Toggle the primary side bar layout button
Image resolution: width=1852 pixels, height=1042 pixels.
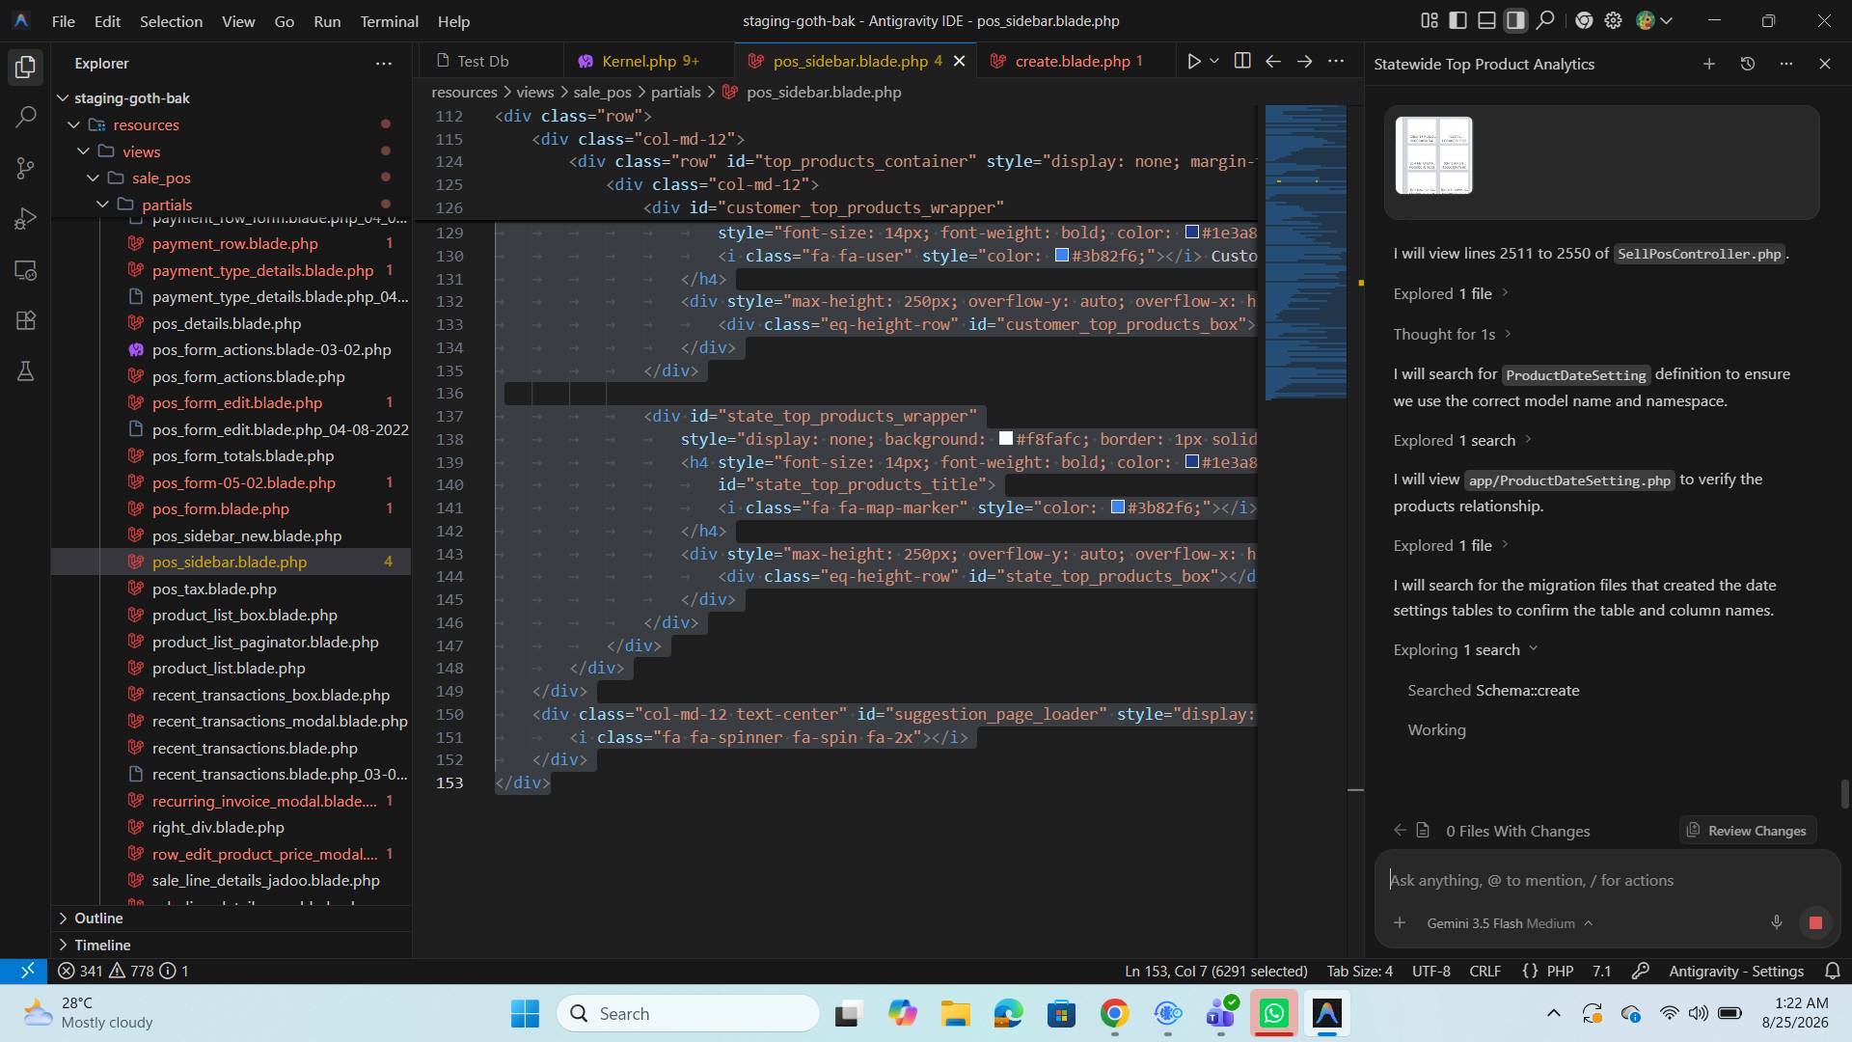click(1458, 20)
